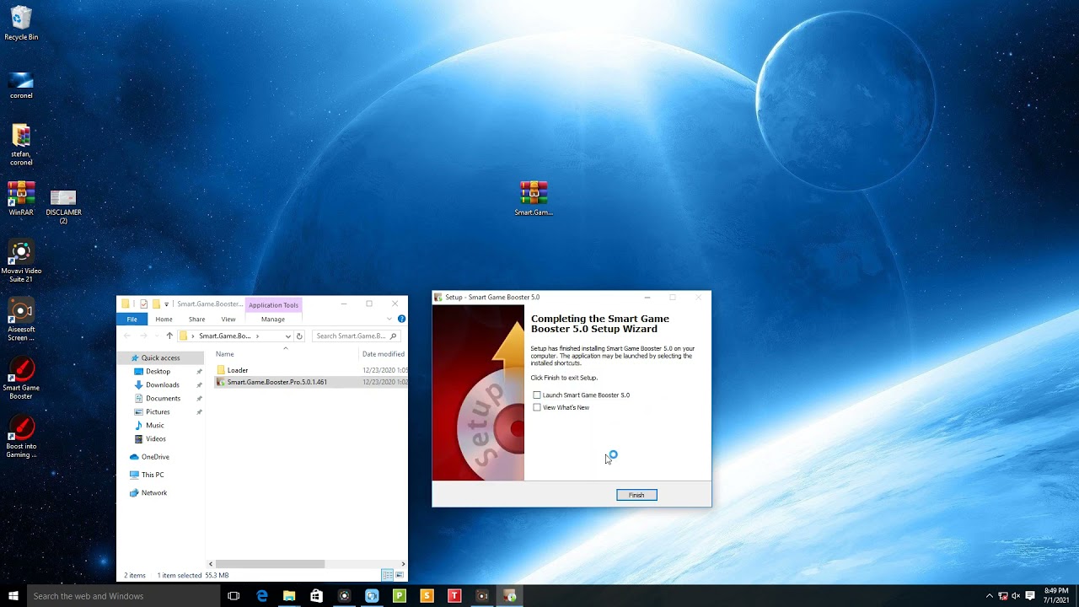Click the Explorer horizontal scrollbar
This screenshot has width=1079, height=607.
coord(270,564)
